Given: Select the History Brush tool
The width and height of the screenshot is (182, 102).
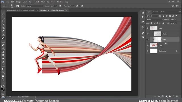Looking at the screenshot, I should point(3,45).
